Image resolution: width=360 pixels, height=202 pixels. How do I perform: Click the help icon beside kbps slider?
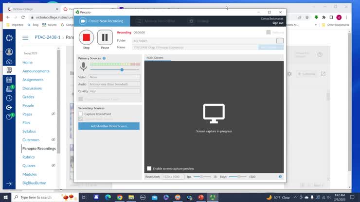(280, 177)
